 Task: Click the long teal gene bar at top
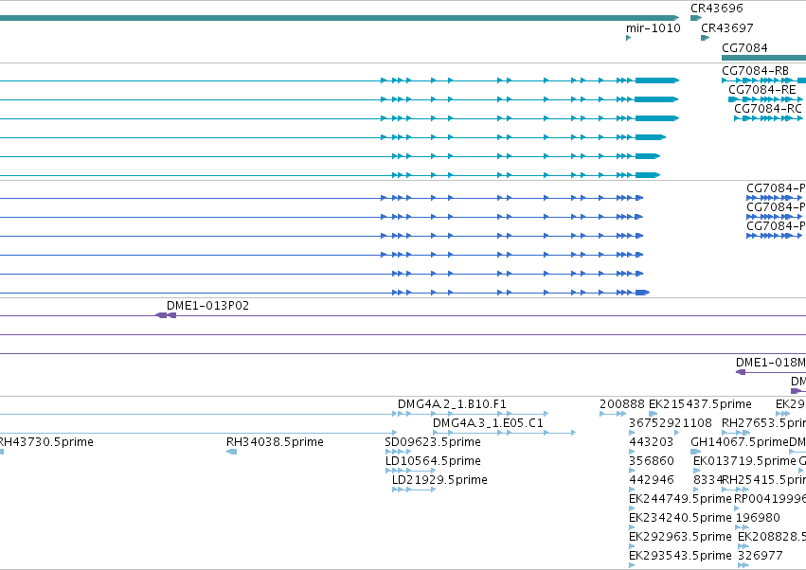coord(339,18)
